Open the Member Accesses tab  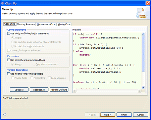(26, 24)
